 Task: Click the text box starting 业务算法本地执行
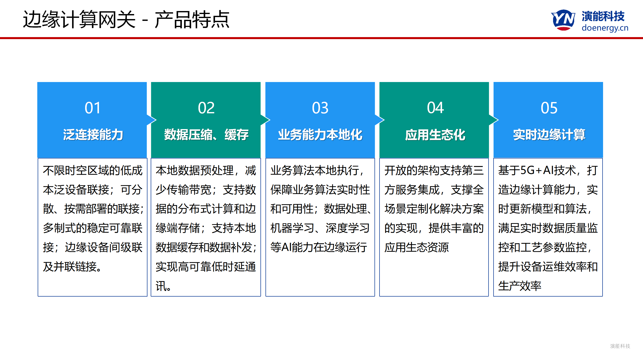click(x=320, y=227)
